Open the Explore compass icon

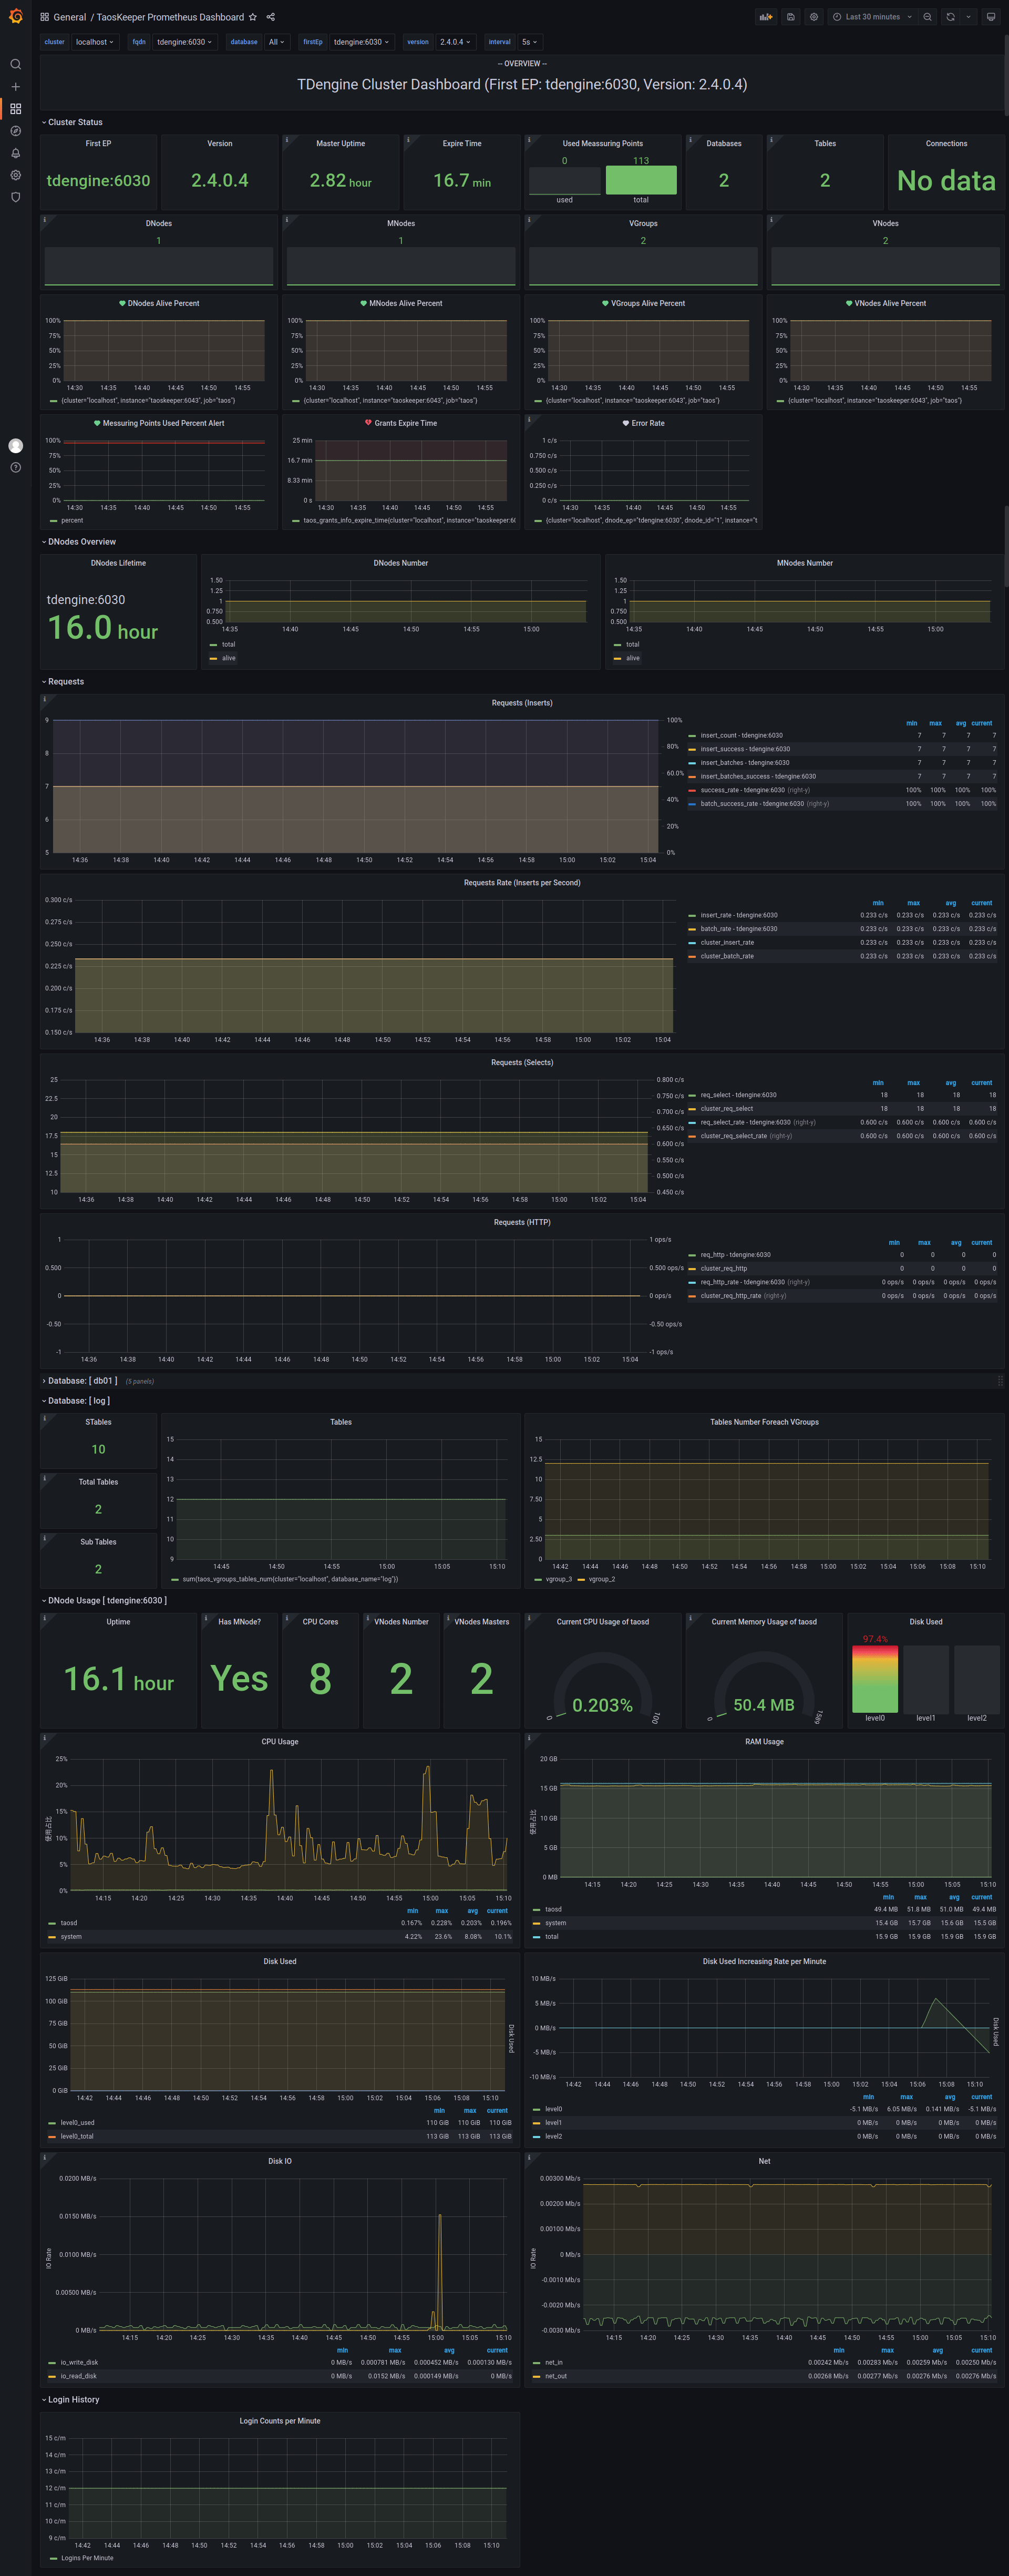click(15, 131)
